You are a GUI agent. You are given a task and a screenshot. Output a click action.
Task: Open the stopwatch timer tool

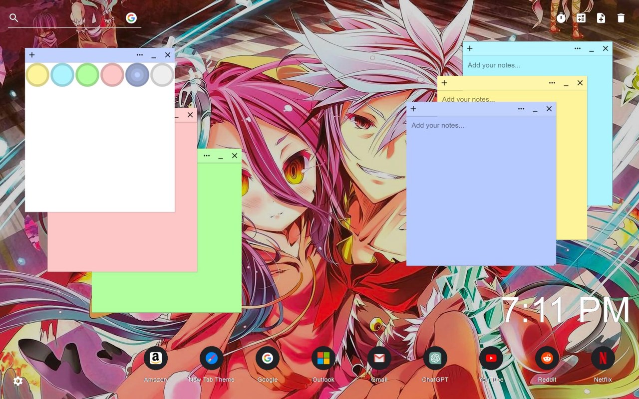click(x=562, y=18)
